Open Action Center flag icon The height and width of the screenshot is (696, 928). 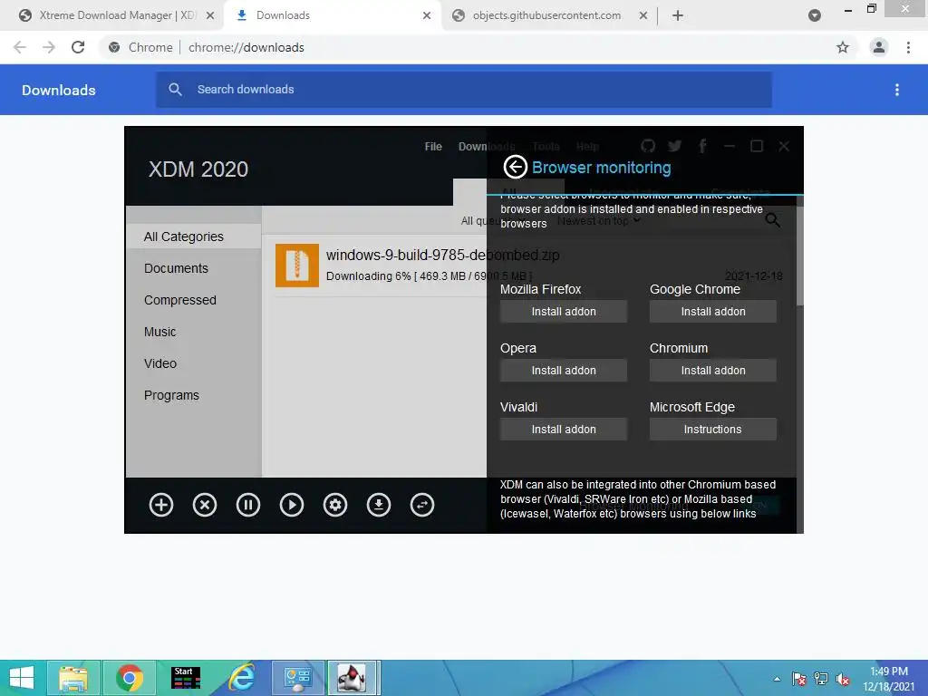pyautogui.click(x=798, y=679)
